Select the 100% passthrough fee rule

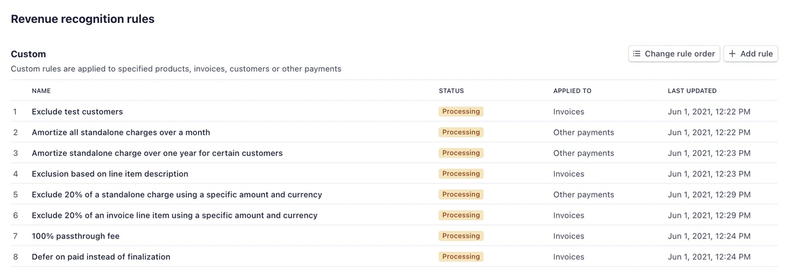pos(75,236)
